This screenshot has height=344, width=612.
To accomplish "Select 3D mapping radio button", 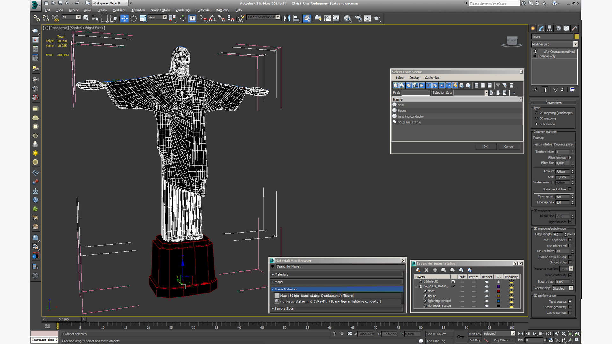I will [x=536, y=118].
